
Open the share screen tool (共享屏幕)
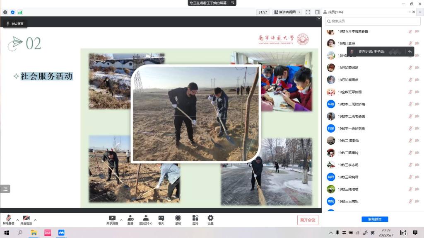tap(112, 219)
